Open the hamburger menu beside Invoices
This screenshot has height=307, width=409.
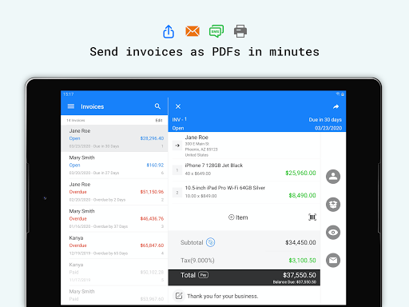click(71, 106)
